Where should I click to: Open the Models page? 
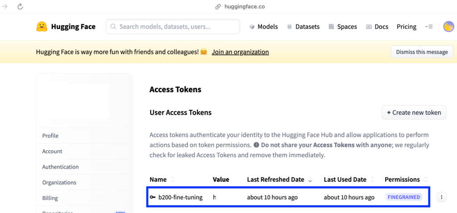[263, 26]
